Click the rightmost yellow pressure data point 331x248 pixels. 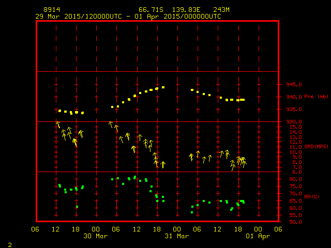tap(244, 100)
